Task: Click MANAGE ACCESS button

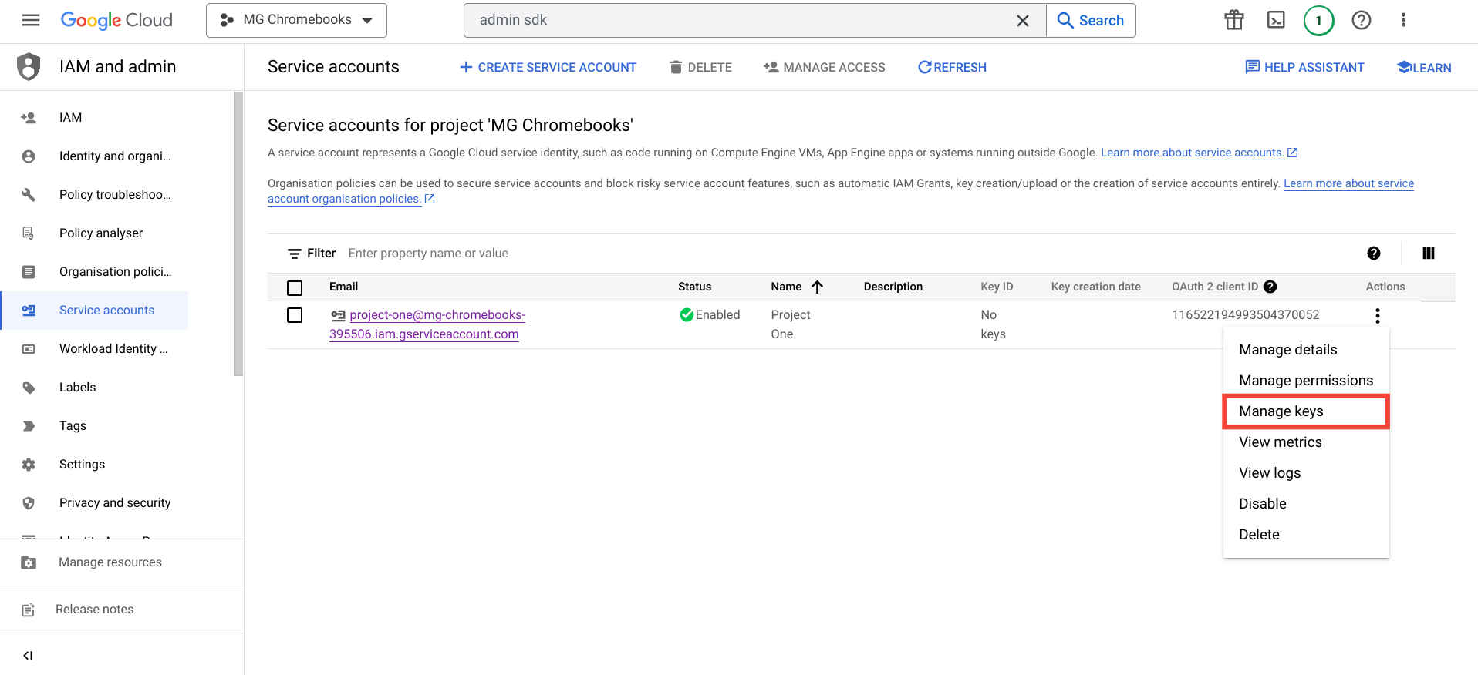Action: pyautogui.click(x=824, y=67)
